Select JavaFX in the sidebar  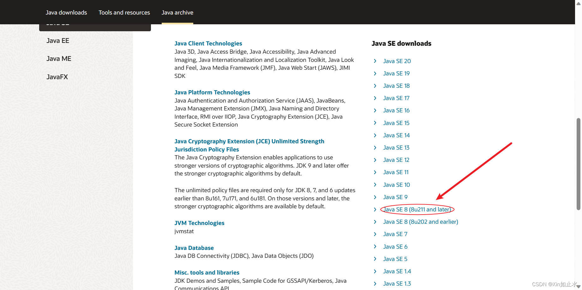(x=57, y=77)
